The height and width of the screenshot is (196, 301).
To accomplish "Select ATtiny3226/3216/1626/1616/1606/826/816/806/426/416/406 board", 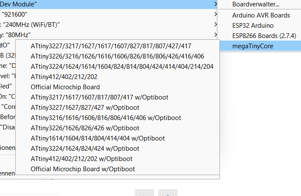I will pyautogui.click(x=117, y=56).
